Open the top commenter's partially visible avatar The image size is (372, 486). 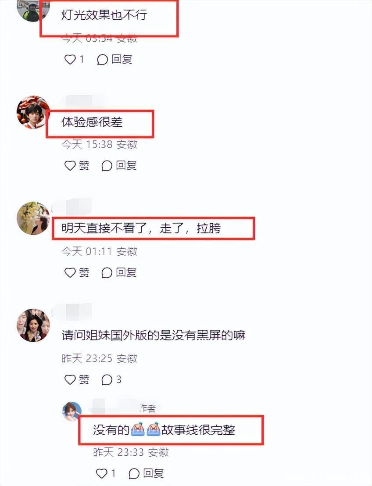point(33,10)
